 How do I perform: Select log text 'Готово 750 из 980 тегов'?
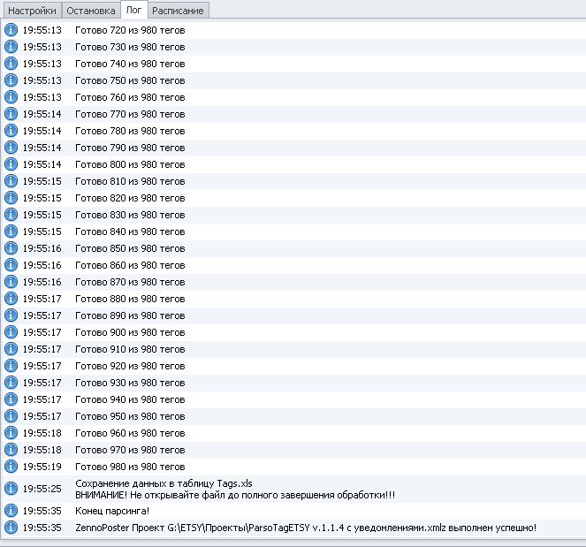(130, 80)
